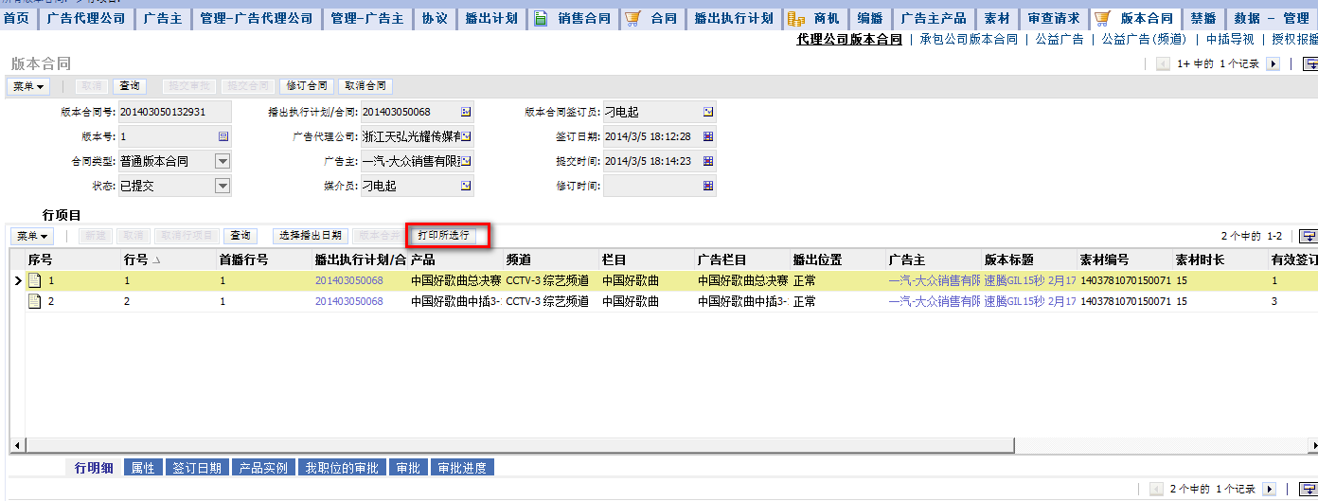The width and height of the screenshot is (1318, 501).
Task: Open the 承包公司版本合同 link
Action: (x=969, y=40)
